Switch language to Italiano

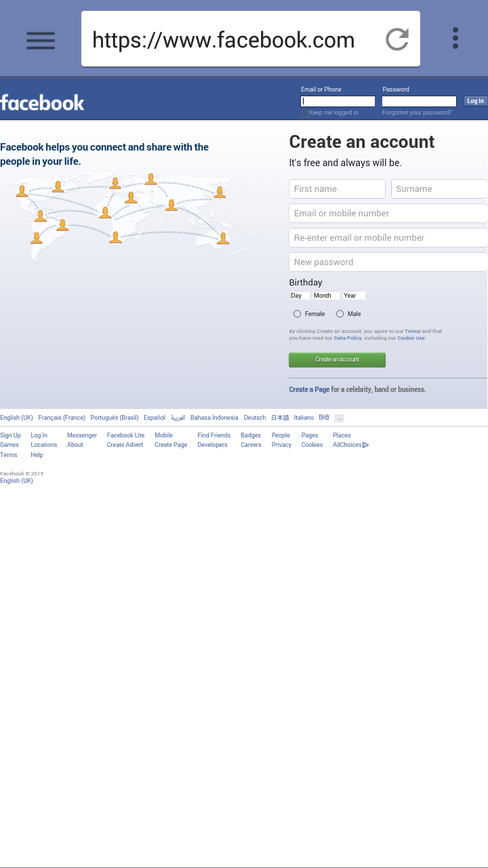[304, 418]
